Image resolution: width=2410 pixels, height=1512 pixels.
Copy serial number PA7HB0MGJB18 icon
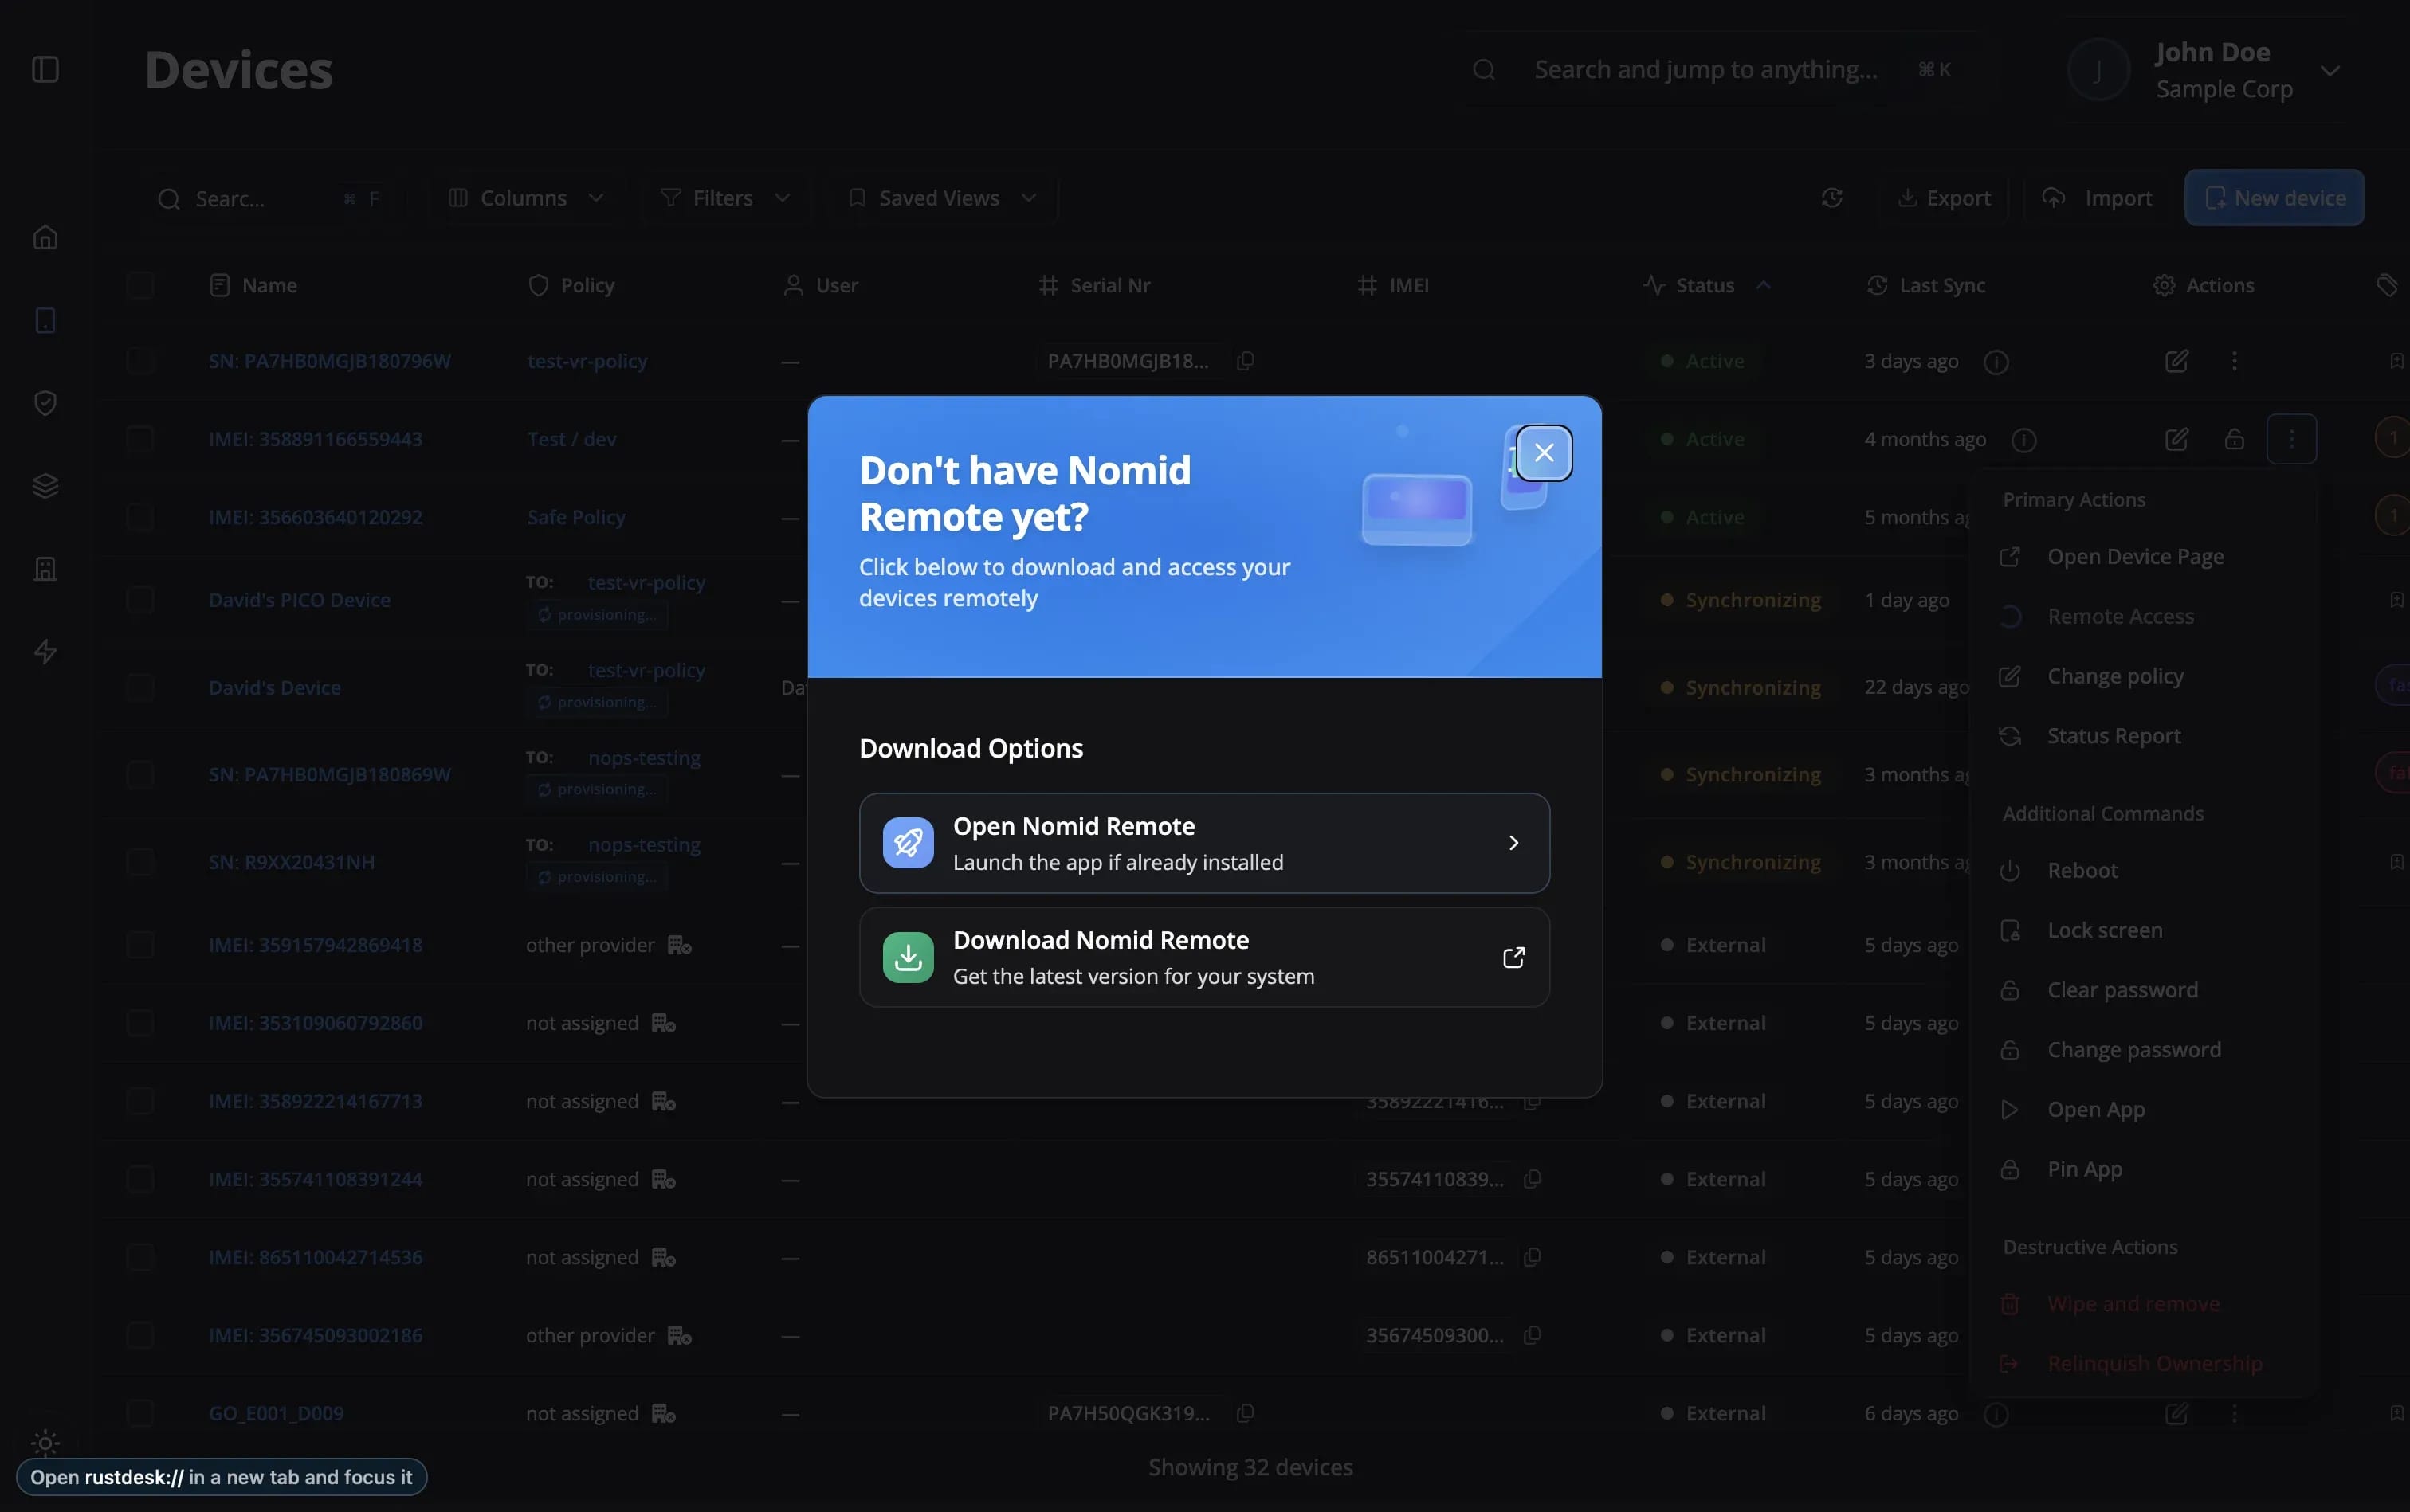click(x=1246, y=361)
